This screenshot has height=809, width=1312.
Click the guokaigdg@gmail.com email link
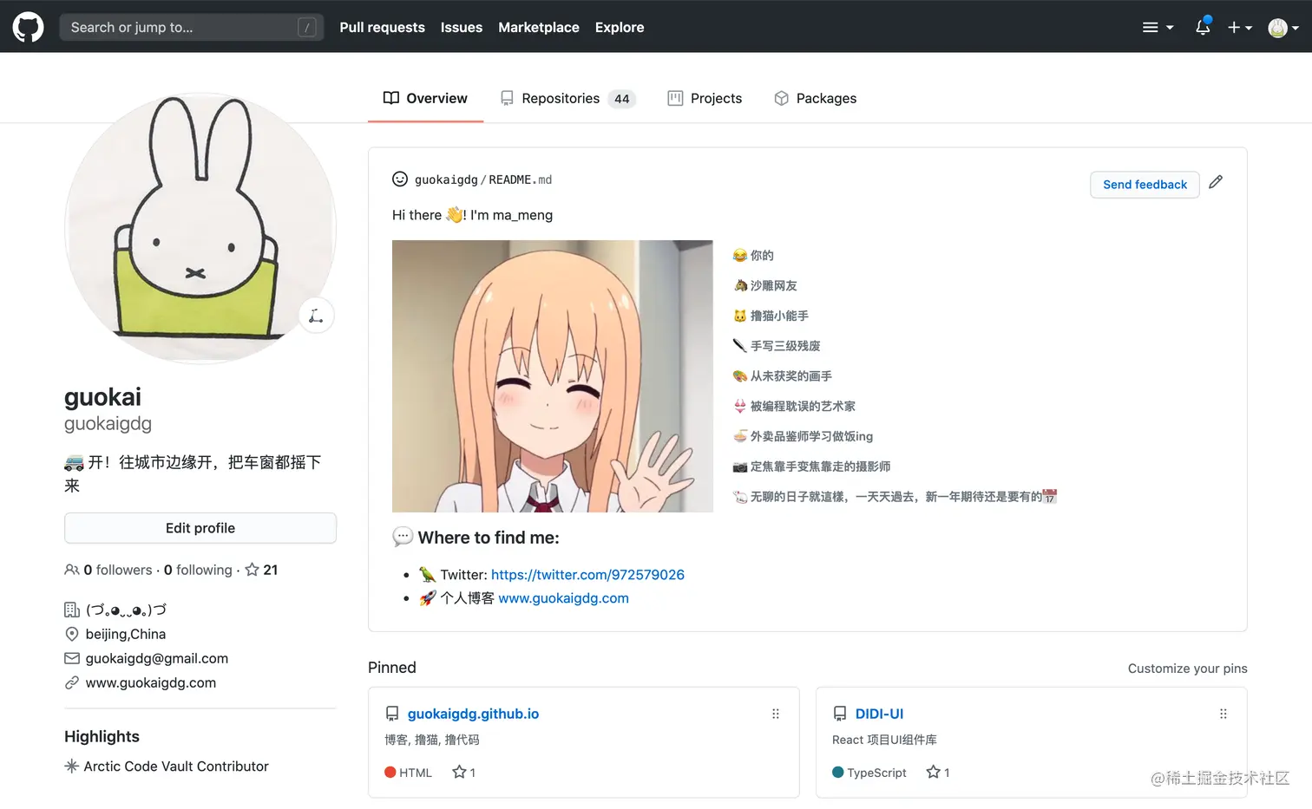[157, 658]
